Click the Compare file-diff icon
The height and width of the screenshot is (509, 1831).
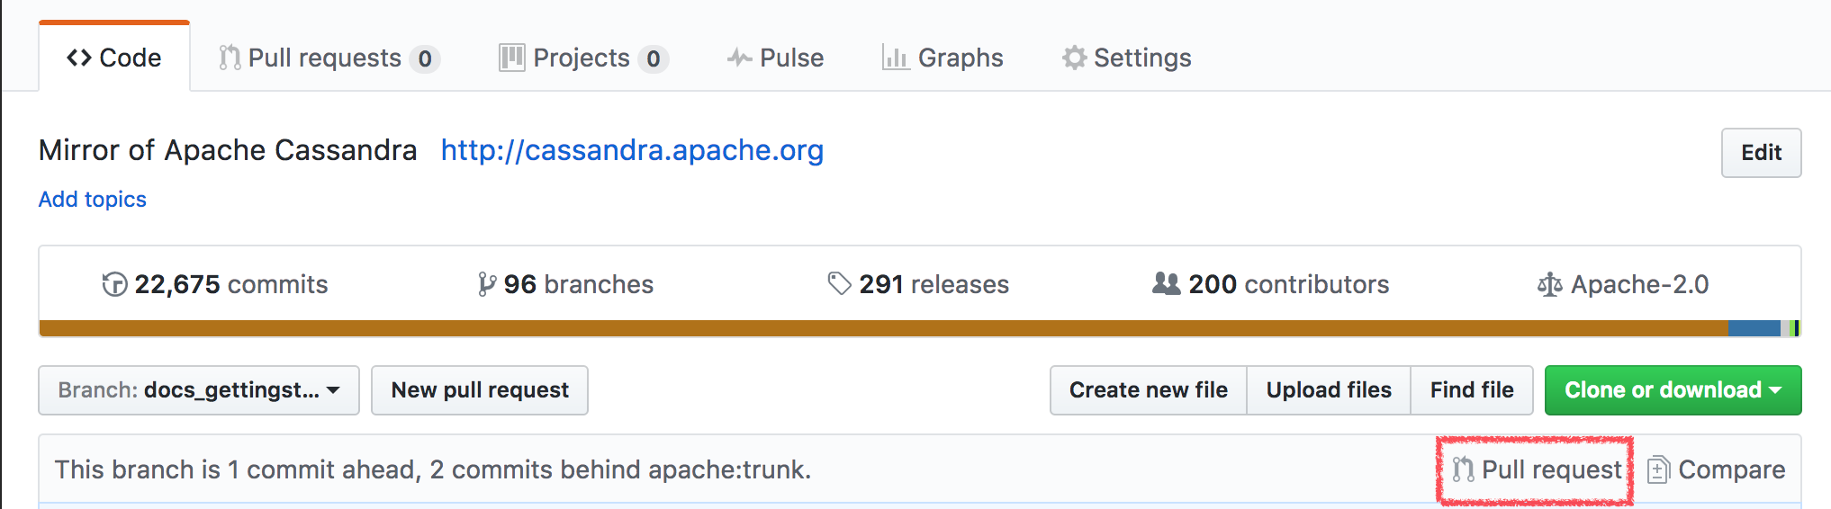pos(1658,469)
